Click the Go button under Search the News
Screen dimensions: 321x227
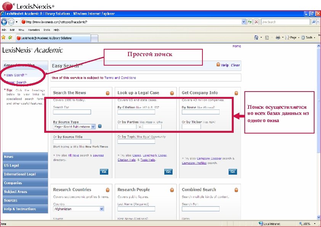(x=104, y=172)
